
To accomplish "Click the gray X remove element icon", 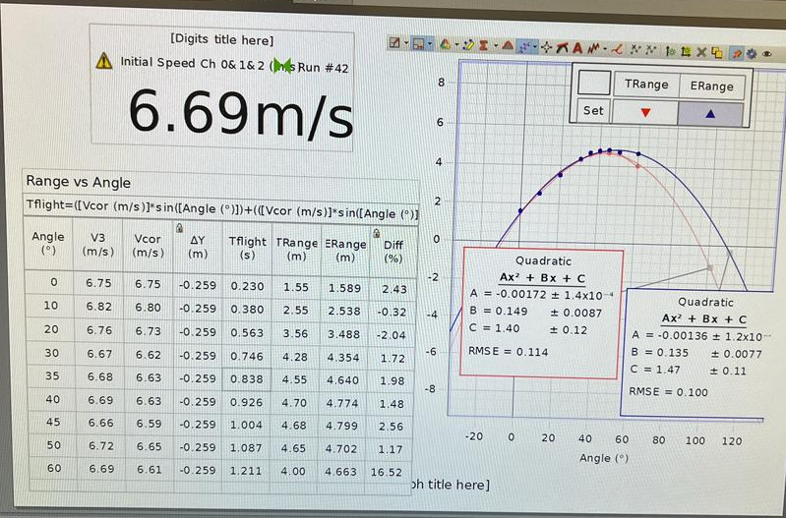I will pyautogui.click(x=701, y=52).
